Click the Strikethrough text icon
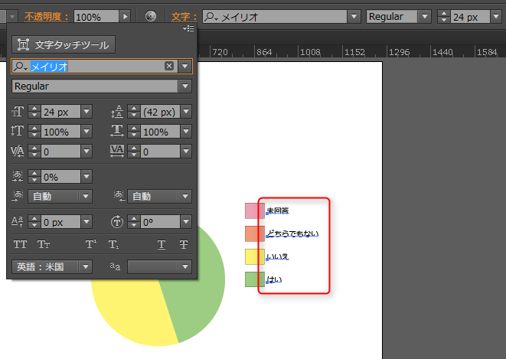Screen dimensions: 506x359 coord(184,245)
